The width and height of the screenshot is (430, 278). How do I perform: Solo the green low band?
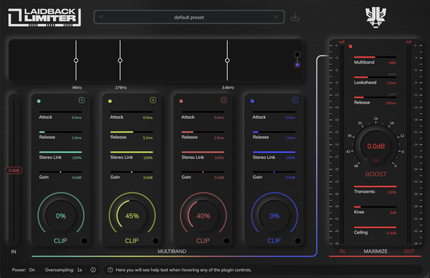tap(81, 100)
